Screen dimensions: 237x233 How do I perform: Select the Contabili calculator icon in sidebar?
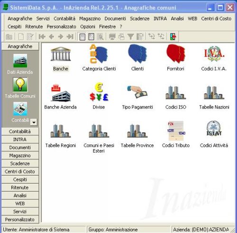click(x=20, y=109)
